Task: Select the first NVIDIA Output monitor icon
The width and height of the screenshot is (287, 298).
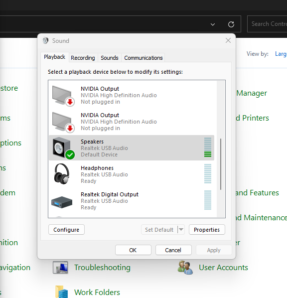Action: [x=62, y=95]
